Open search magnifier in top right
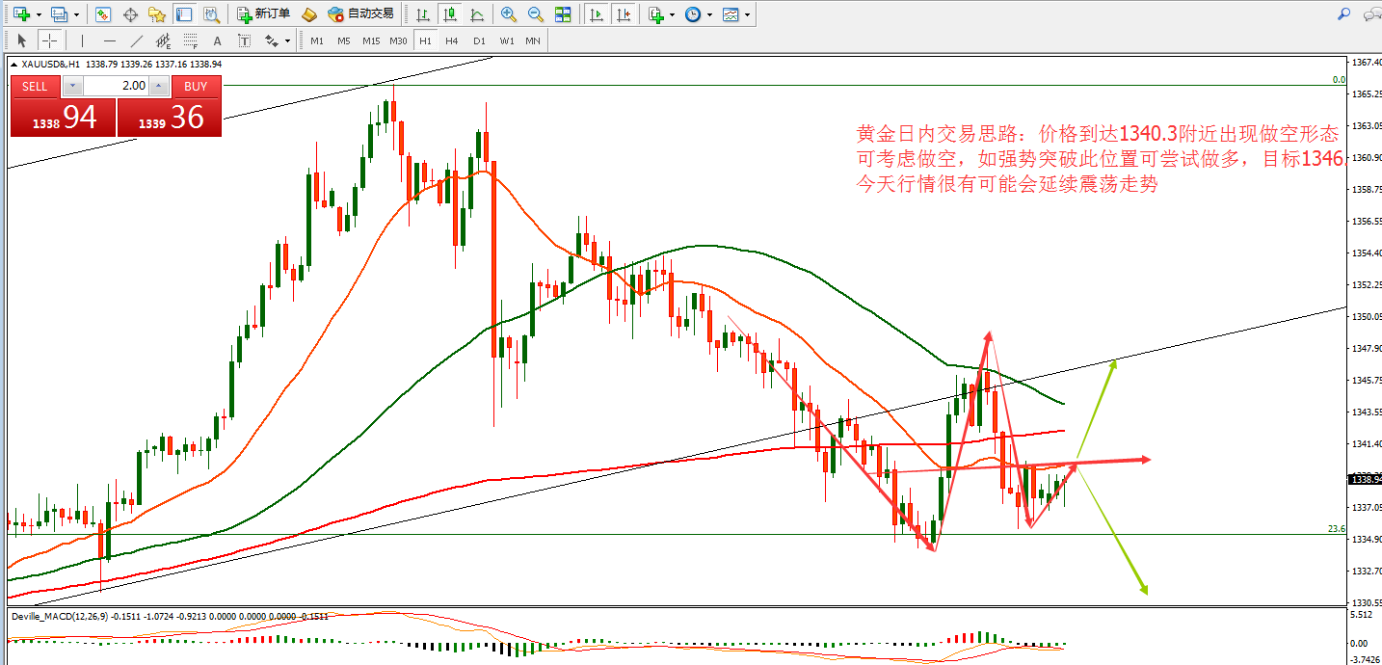Screen dimensions: 1382x665 point(1343,13)
